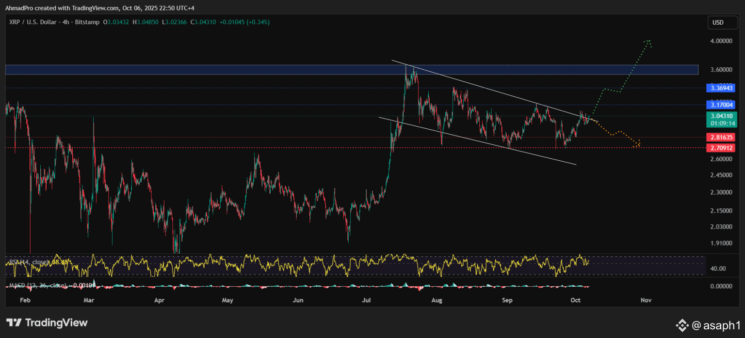Click the 4.00000 mark on price scale
The image size is (745, 338).
click(x=721, y=41)
